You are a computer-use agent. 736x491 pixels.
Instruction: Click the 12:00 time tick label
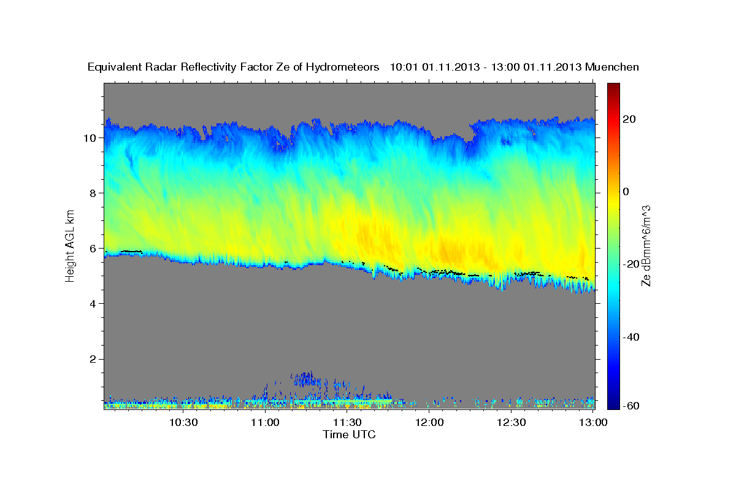coord(429,422)
